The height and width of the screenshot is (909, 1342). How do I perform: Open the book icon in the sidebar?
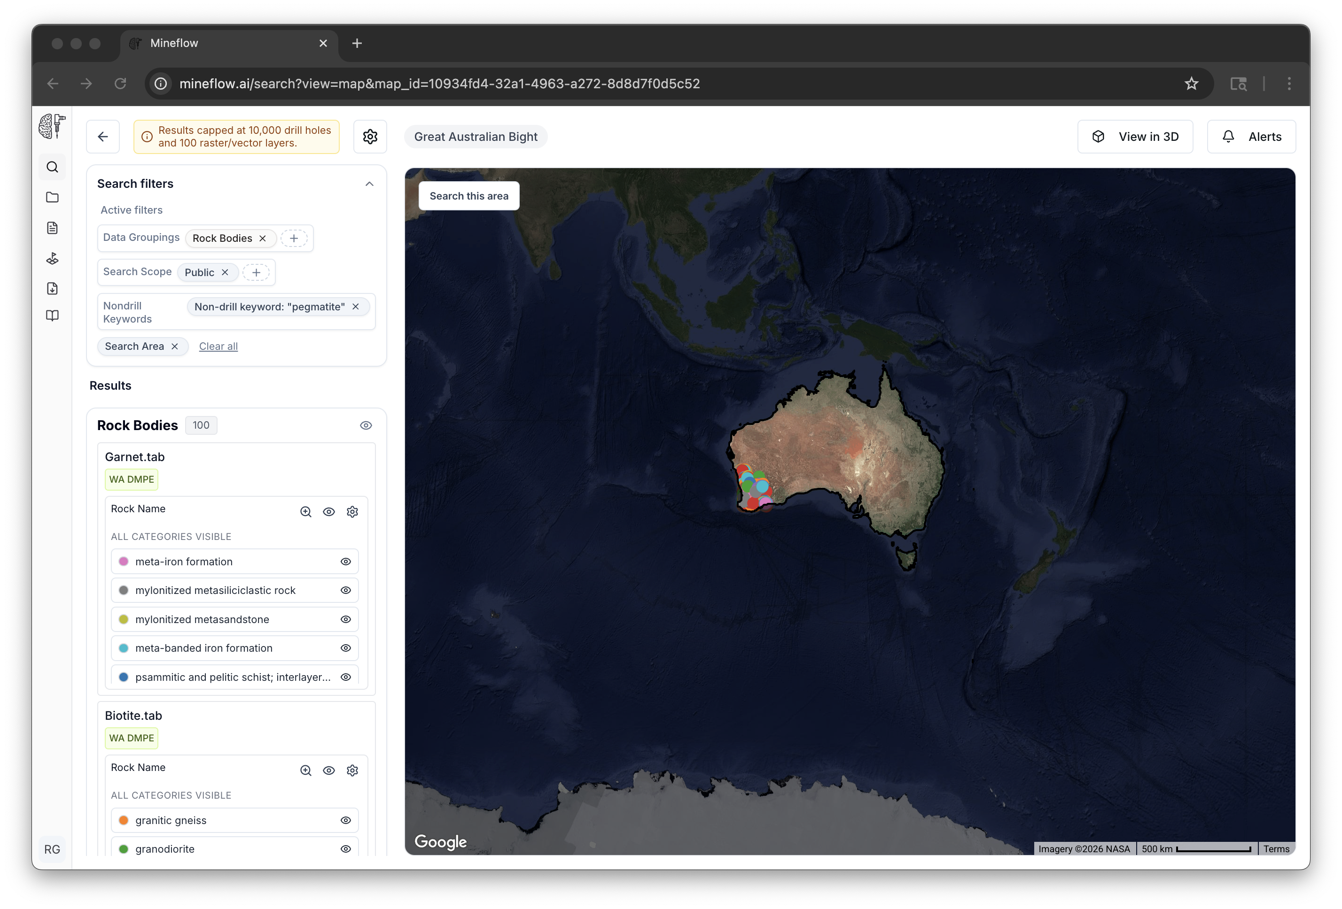click(52, 316)
